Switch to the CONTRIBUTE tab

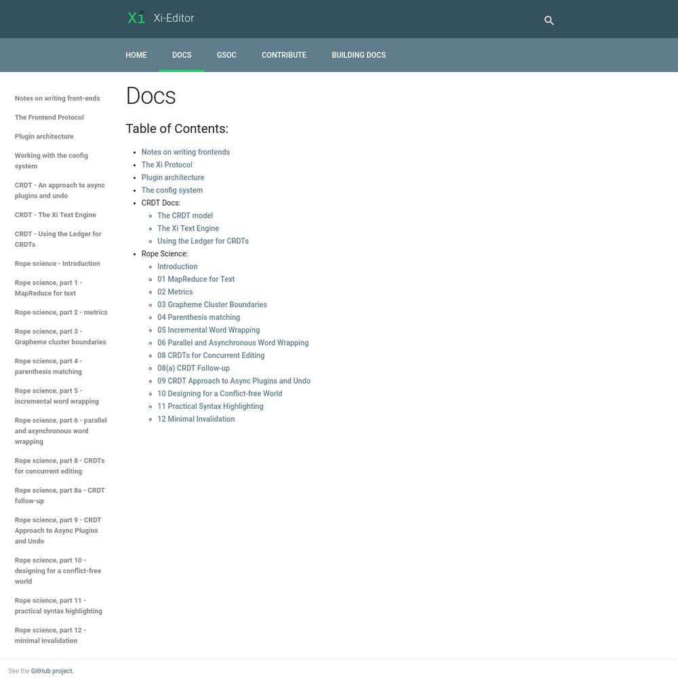[284, 55]
